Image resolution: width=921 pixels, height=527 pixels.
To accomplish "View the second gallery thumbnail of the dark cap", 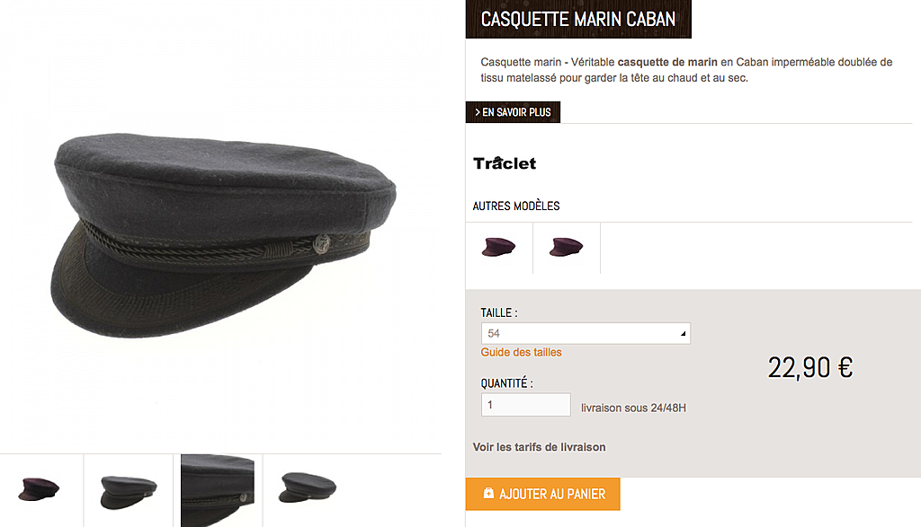I will coord(129,492).
